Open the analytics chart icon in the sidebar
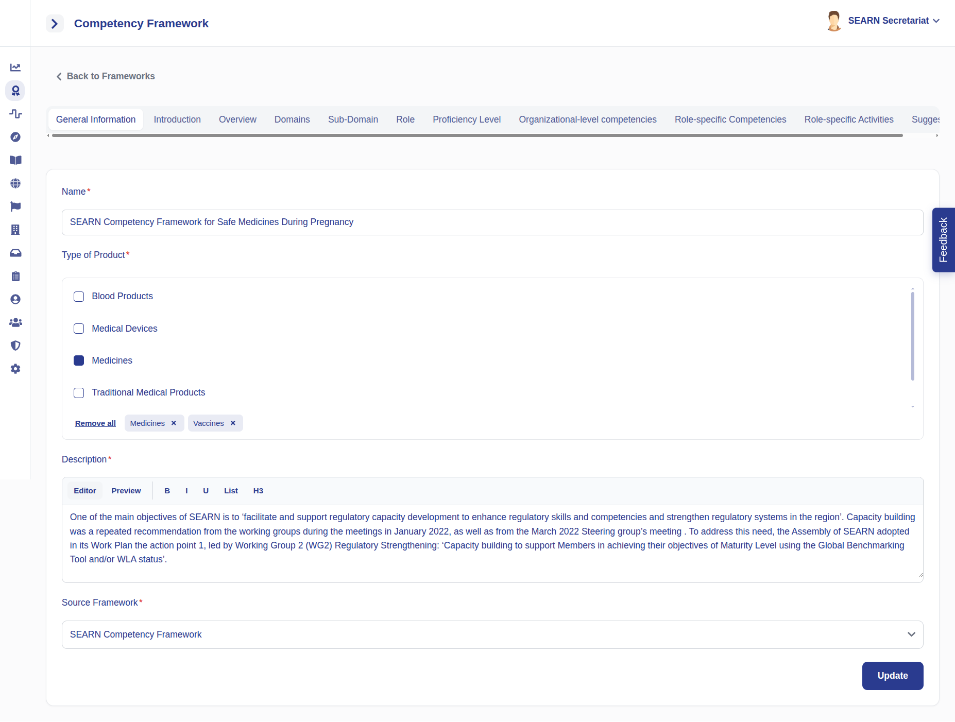The height and width of the screenshot is (722, 955). (15, 67)
